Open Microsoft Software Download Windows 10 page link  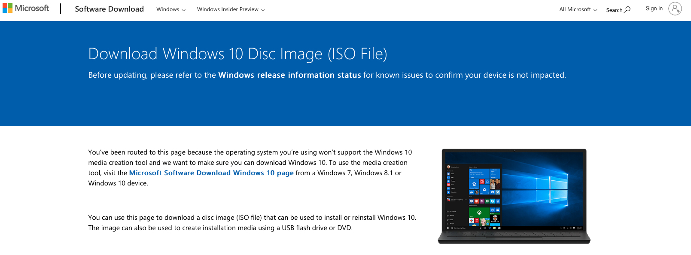coord(211,173)
